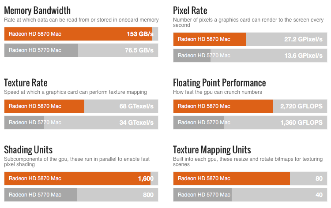This screenshot has width=331, height=208.
Task: Click the texture mapping speed description text
Action: [x=75, y=92]
